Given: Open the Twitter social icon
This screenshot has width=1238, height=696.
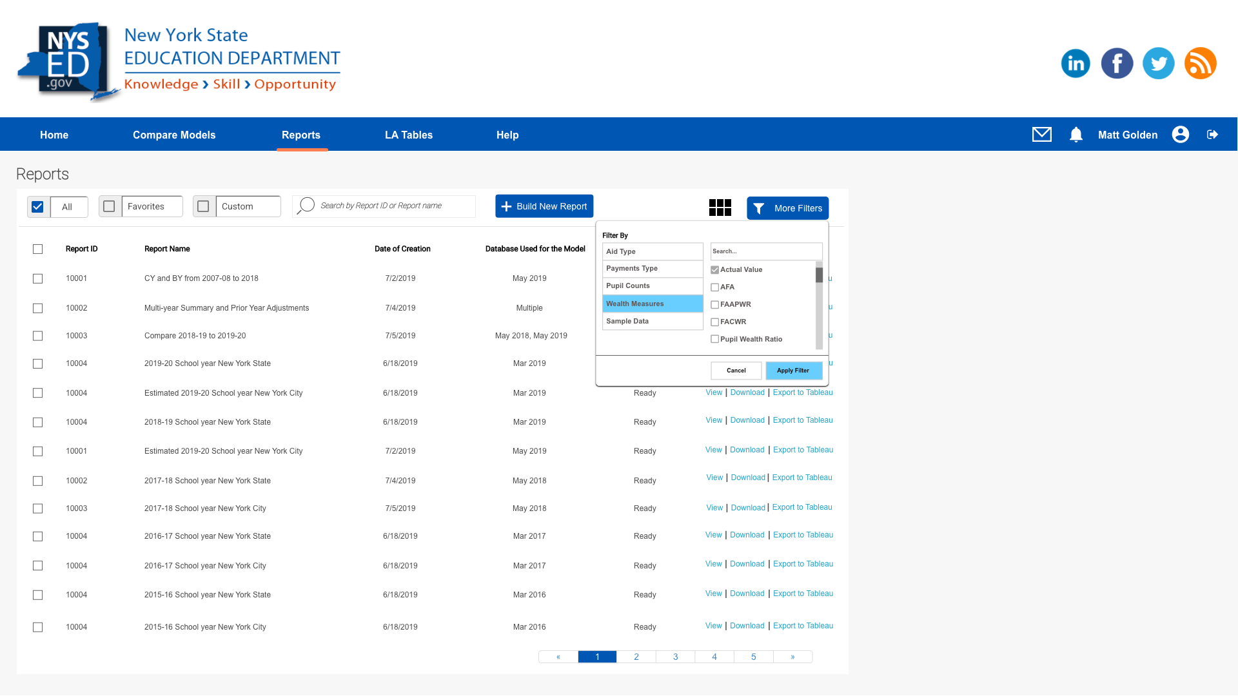Looking at the screenshot, I should click(1158, 63).
